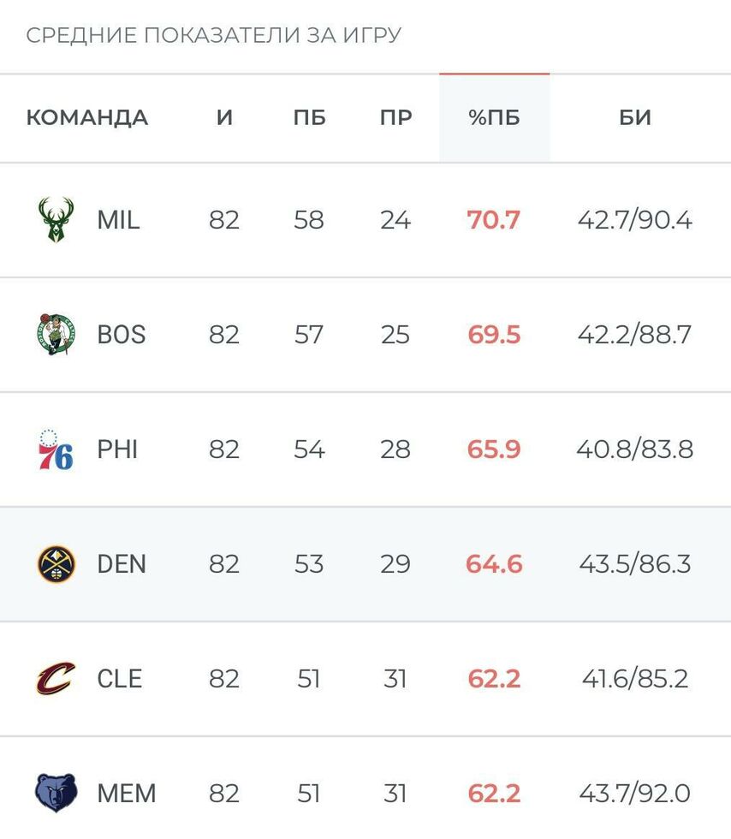Click the Memphis Grizzlies logo
Image resolution: width=731 pixels, height=839 pixels.
coord(56,793)
